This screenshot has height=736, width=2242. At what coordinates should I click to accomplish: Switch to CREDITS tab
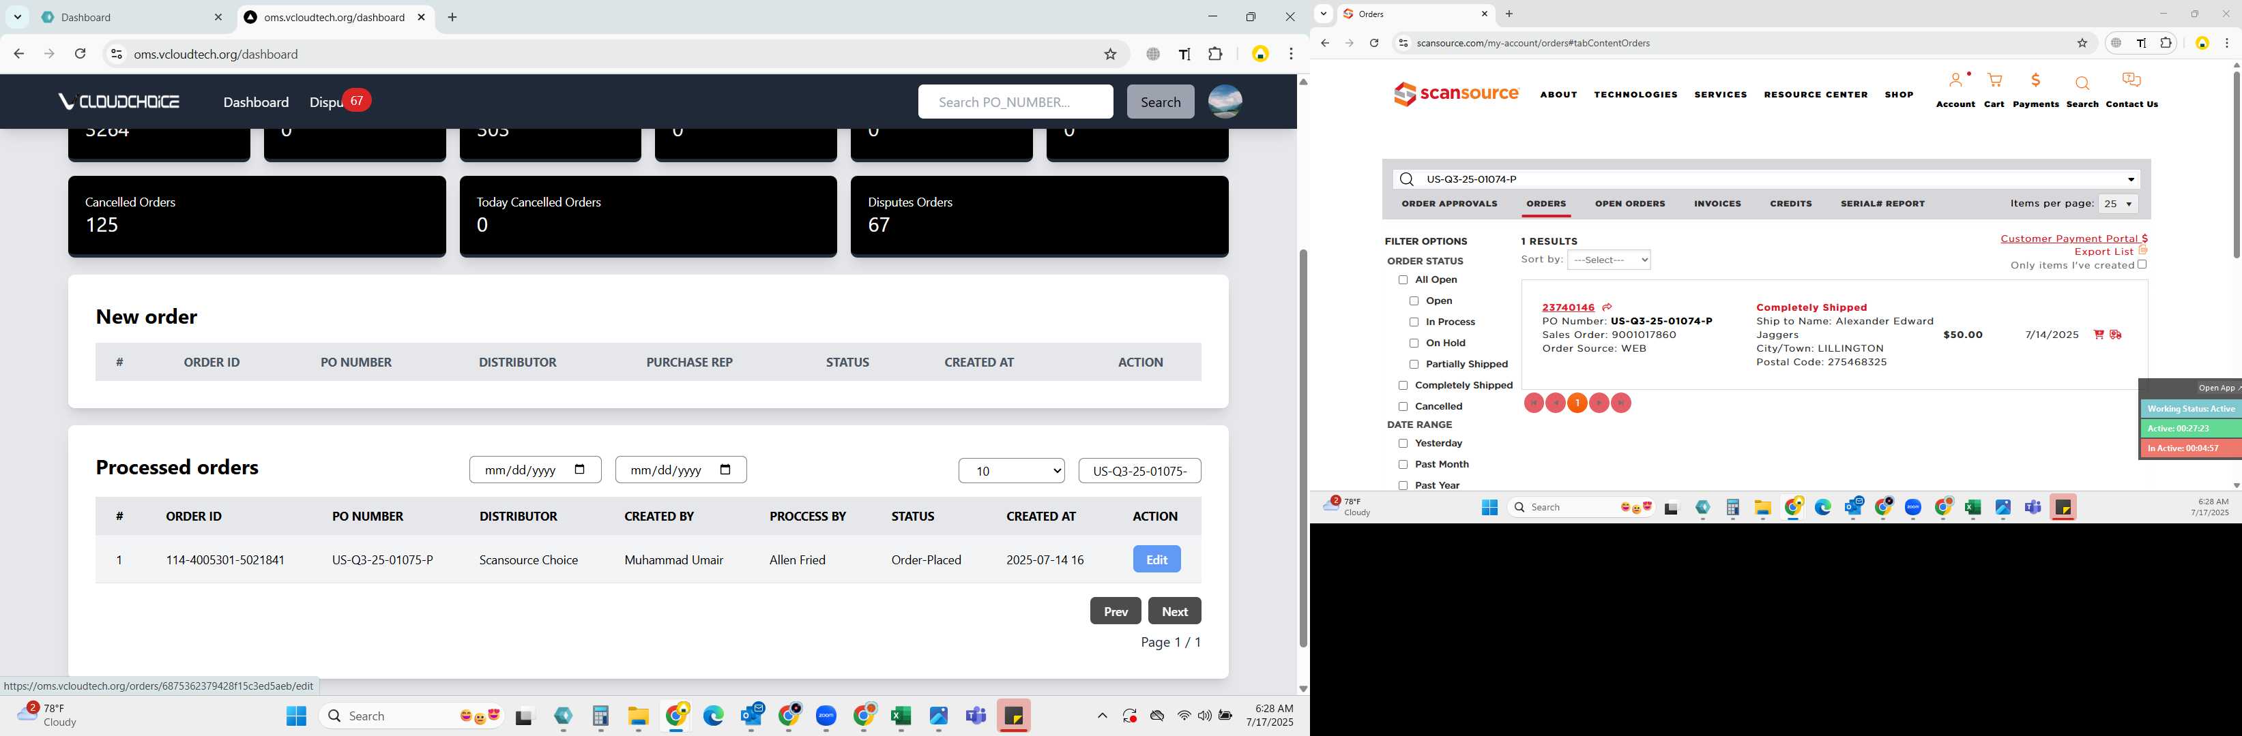point(1790,204)
